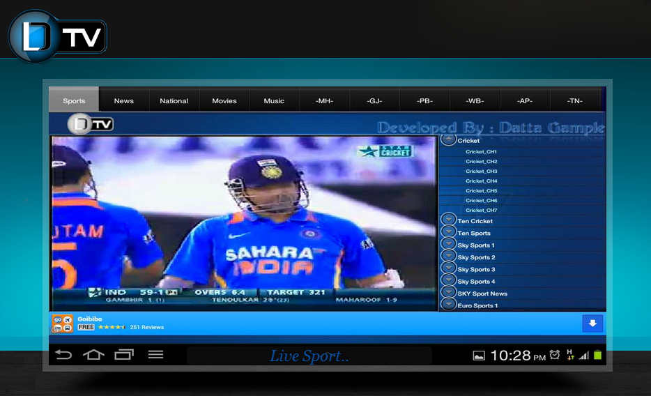Screen dimensions: 651x396
Task: Play channel Cricket_CH7
Action: 481,210
